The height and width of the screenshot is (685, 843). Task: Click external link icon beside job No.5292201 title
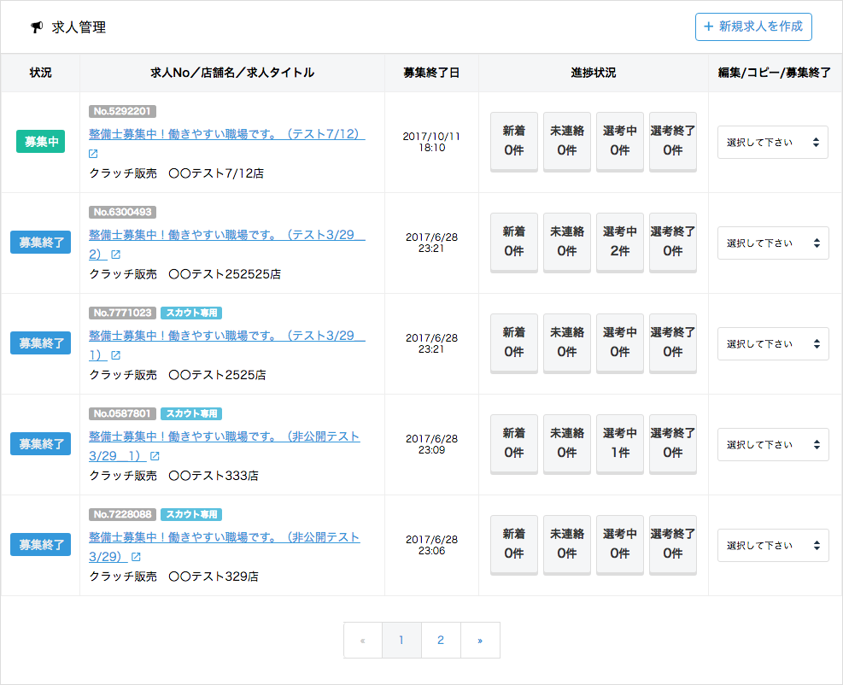pyautogui.click(x=93, y=154)
